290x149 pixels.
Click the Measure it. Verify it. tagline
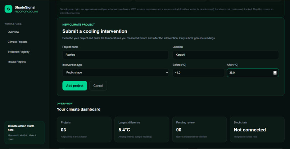point(22,137)
